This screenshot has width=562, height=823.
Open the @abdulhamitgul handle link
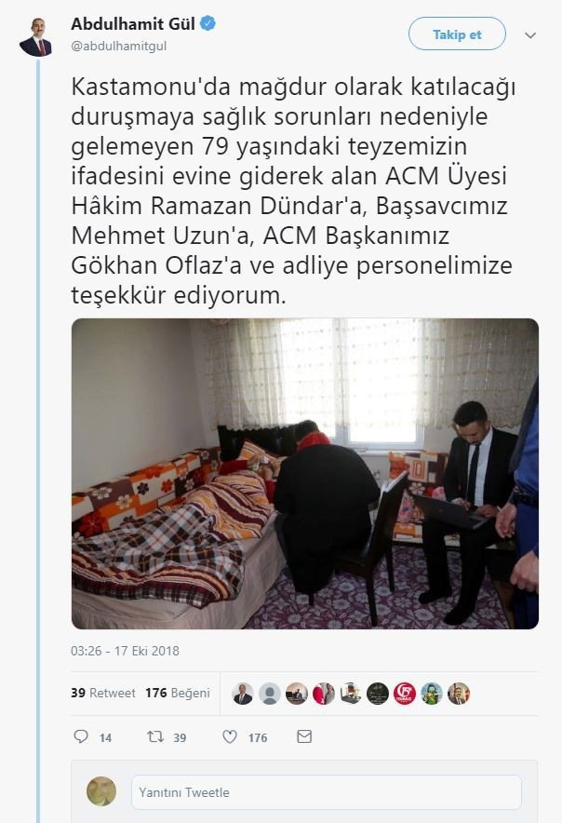point(119,47)
